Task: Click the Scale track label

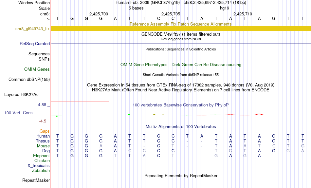Action: [44, 8]
